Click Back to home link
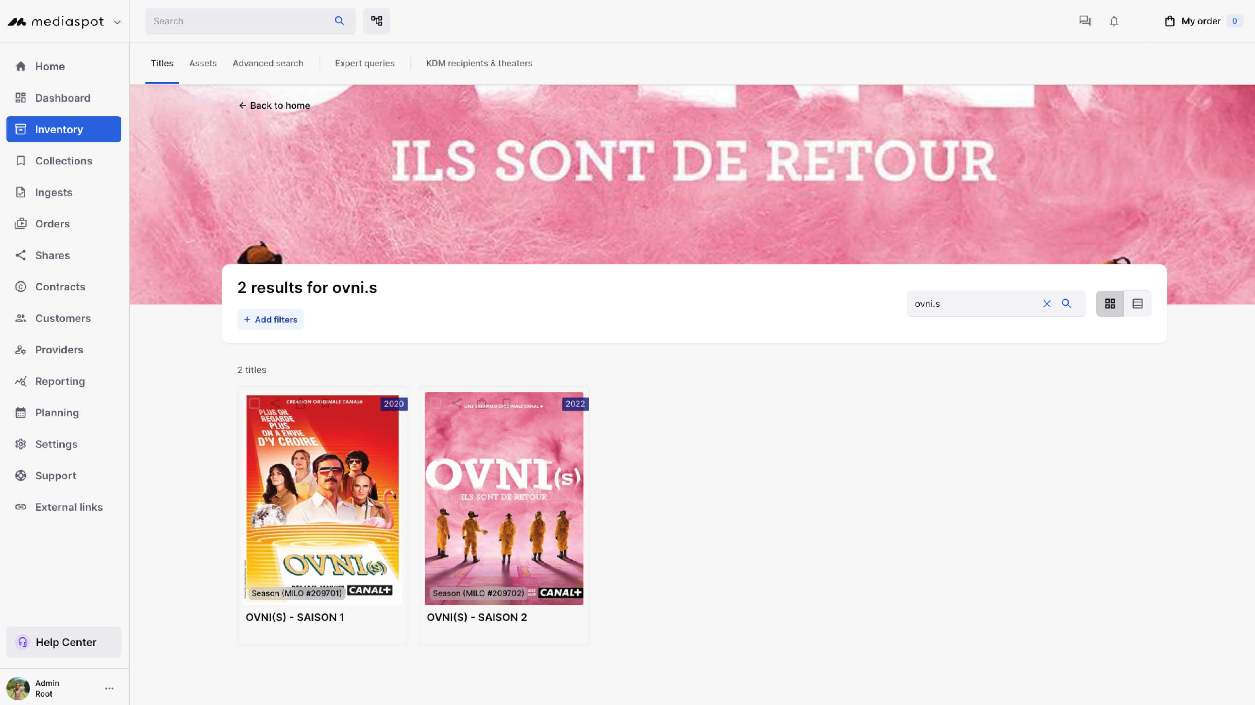Screen dimensions: 1255x705 (x=274, y=105)
